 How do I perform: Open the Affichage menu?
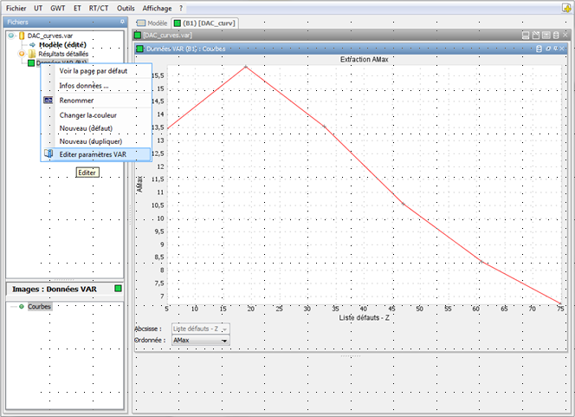(x=157, y=8)
